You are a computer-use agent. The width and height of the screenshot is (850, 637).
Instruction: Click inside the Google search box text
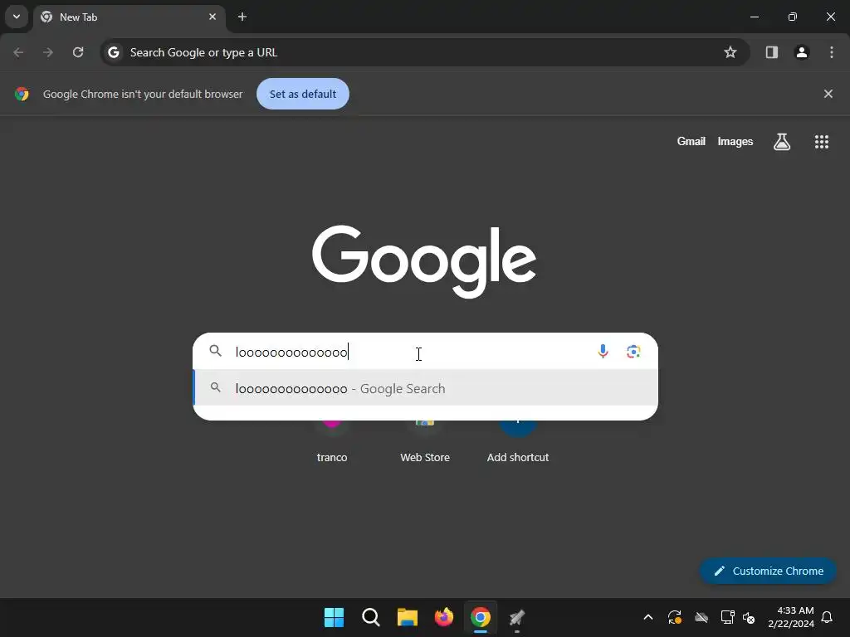[291, 353]
